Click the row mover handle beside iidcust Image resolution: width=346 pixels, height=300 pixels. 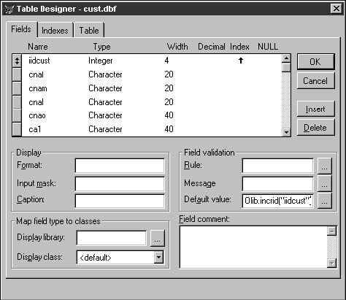click(17, 61)
